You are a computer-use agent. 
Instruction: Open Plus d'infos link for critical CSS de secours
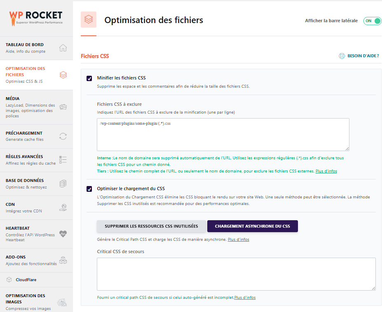245,298
